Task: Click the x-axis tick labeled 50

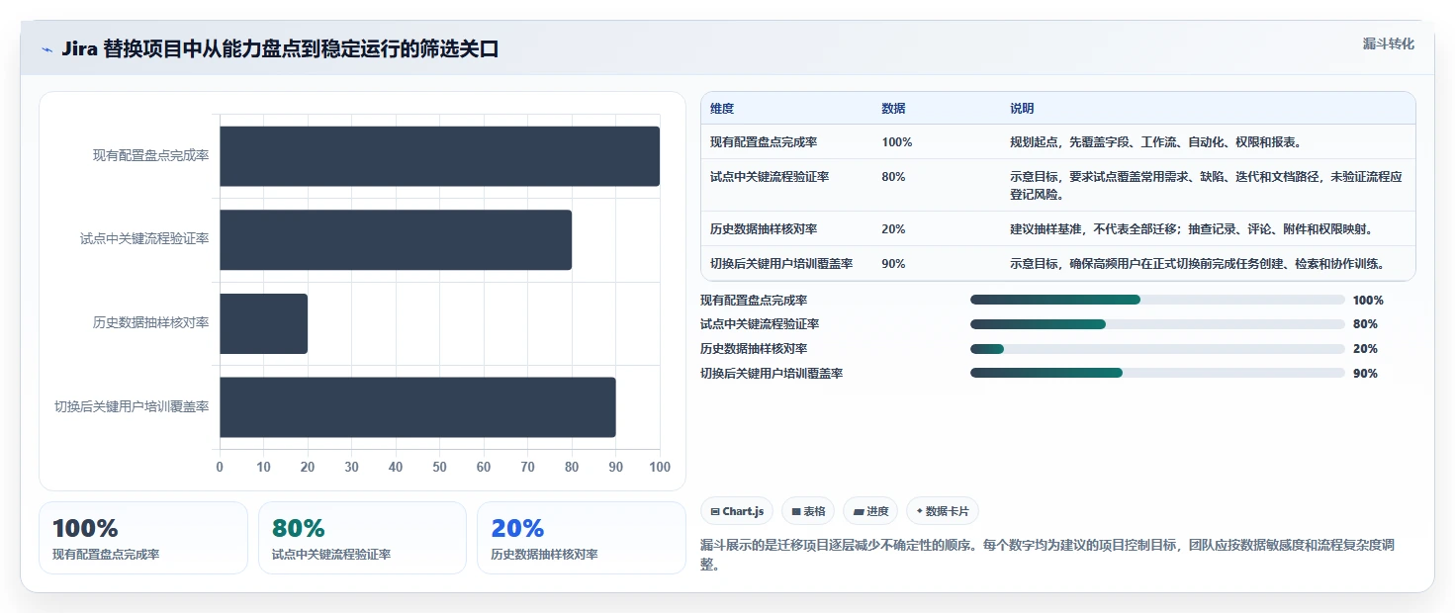Action: 439,468
